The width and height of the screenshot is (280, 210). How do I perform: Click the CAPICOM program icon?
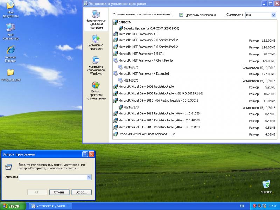click(115, 22)
